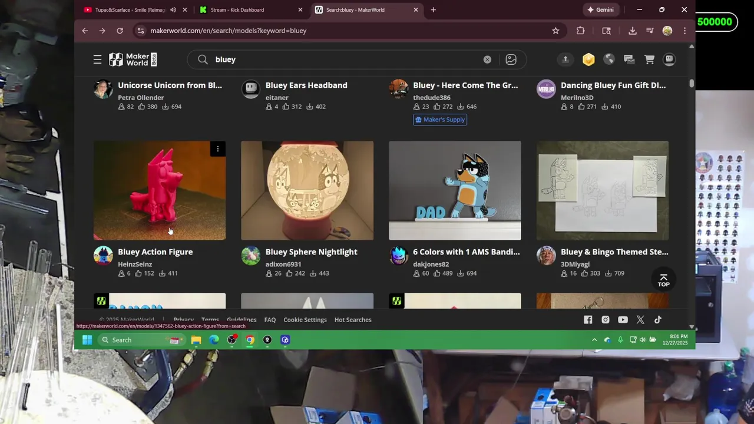Open the gold points hexagon icon
The height and width of the screenshot is (424, 754).
point(588,59)
